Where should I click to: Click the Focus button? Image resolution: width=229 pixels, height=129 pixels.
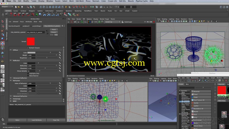pyautogui.click(x=54, y=30)
